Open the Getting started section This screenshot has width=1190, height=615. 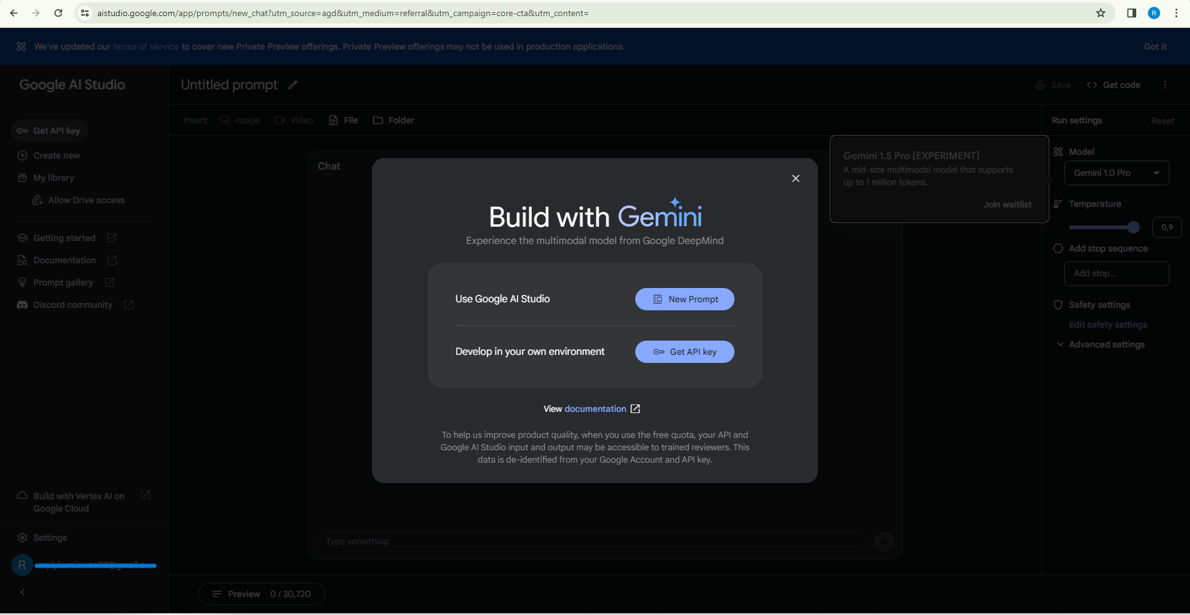64,237
